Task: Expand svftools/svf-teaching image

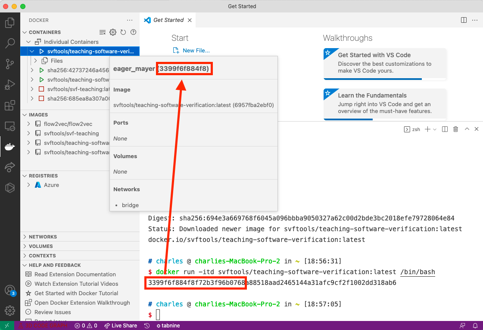Action: click(x=28, y=134)
